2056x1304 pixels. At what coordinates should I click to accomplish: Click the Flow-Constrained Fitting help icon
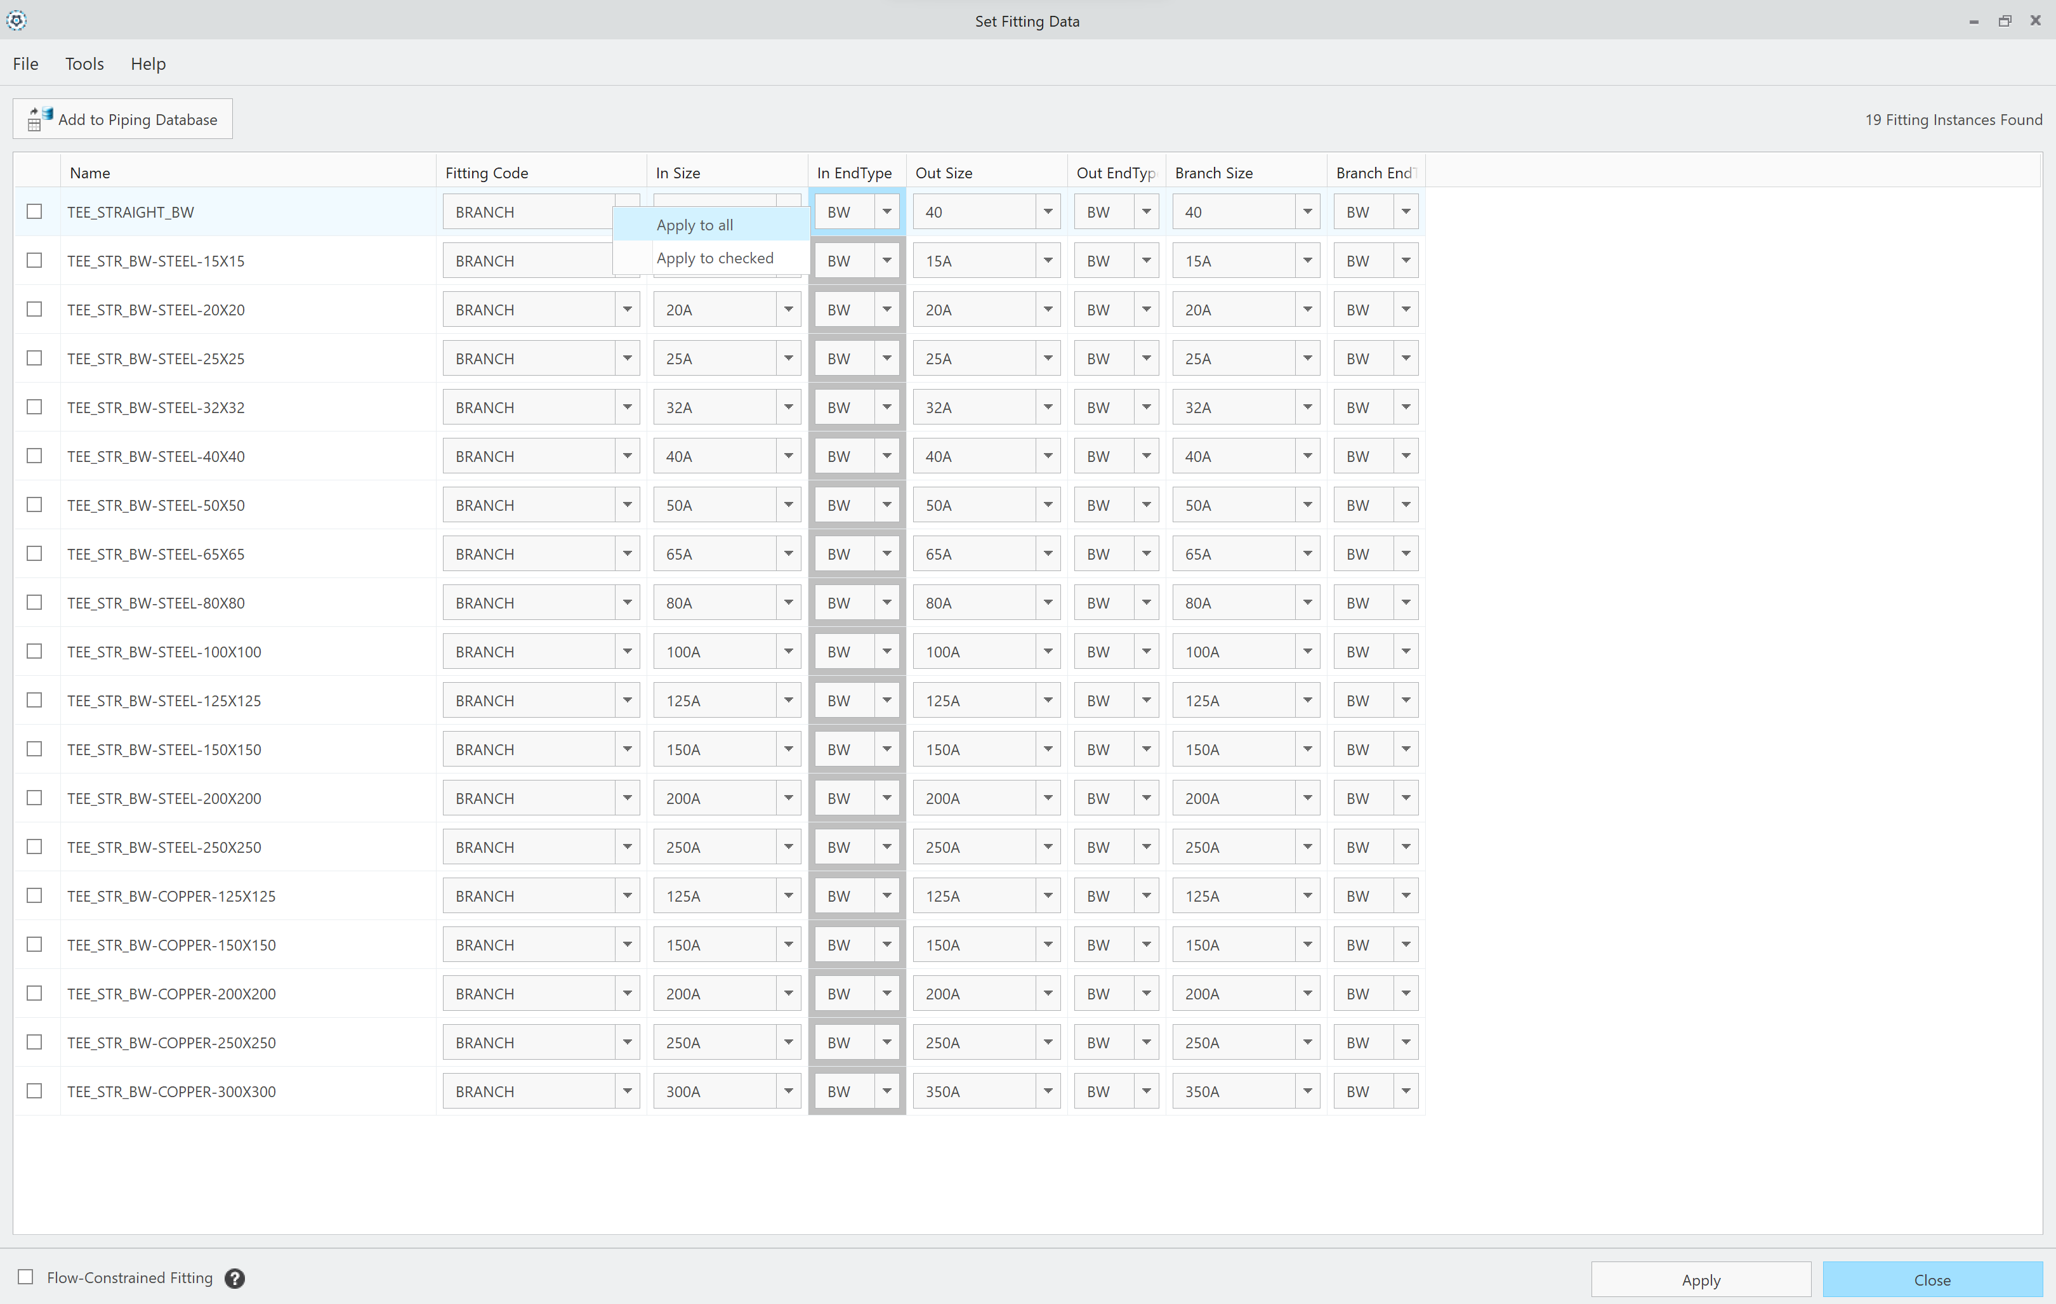(235, 1277)
